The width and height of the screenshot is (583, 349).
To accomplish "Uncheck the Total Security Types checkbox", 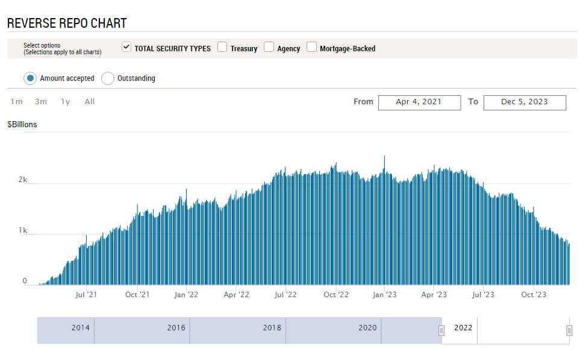I will (x=126, y=47).
